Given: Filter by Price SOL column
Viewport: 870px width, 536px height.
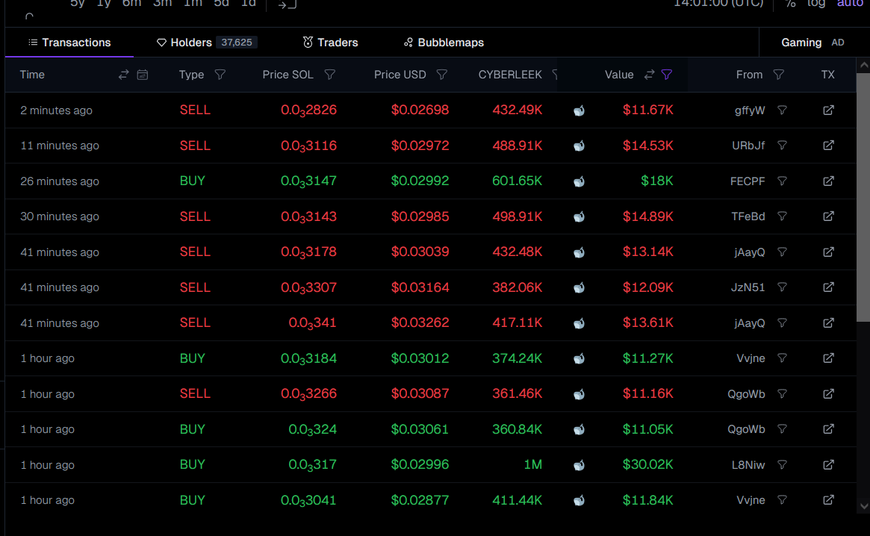Looking at the screenshot, I should [x=330, y=75].
